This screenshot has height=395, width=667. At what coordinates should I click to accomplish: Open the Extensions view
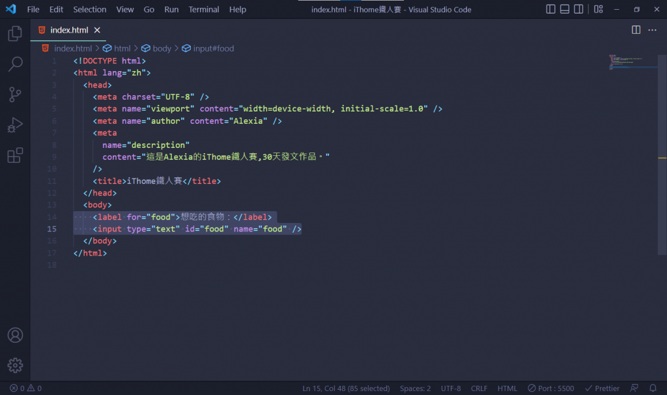click(15, 155)
